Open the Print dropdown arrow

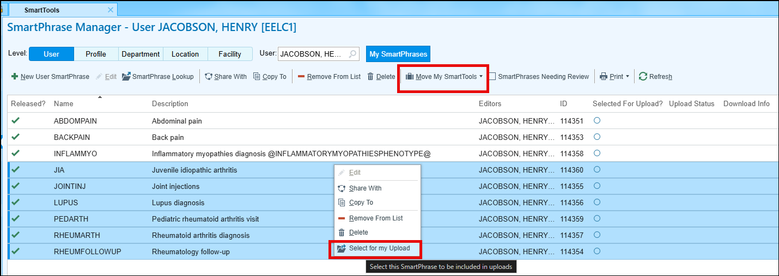point(628,77)
